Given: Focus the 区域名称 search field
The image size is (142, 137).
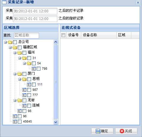Looking at the screenshot, I should point(26,35).
